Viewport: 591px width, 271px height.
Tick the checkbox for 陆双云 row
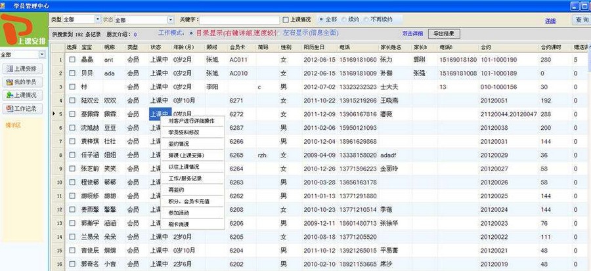tap(72, 100)
